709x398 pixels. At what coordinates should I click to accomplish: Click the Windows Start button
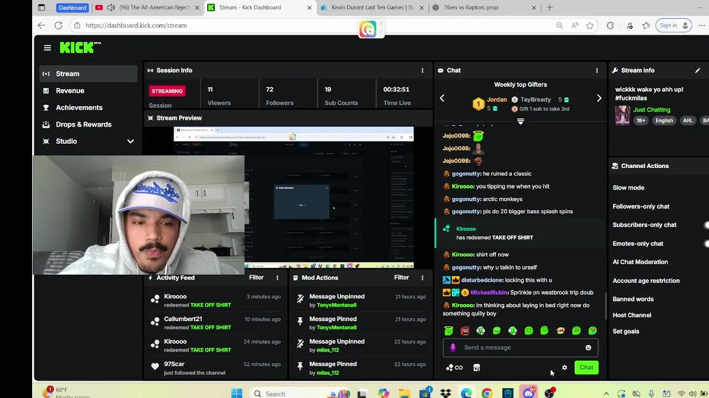click(x=237, y=393)
